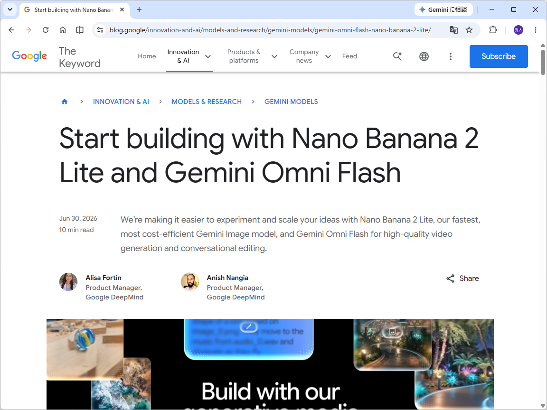547x410 pixels.
Task: Open The Keyword blog title link
Action: (x=80, y=57)
